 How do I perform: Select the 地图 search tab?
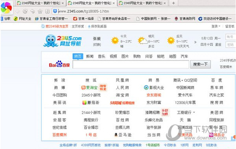pos(173,57)
